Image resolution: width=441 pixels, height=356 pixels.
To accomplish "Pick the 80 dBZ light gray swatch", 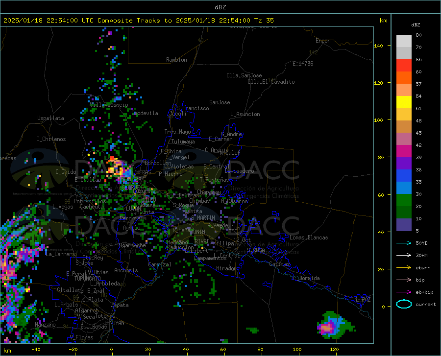I will [x=404, y=41].
